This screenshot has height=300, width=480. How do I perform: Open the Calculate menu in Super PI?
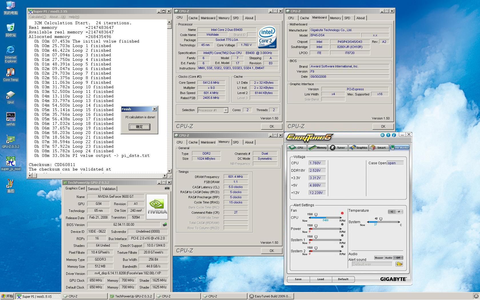pos(37,17)
